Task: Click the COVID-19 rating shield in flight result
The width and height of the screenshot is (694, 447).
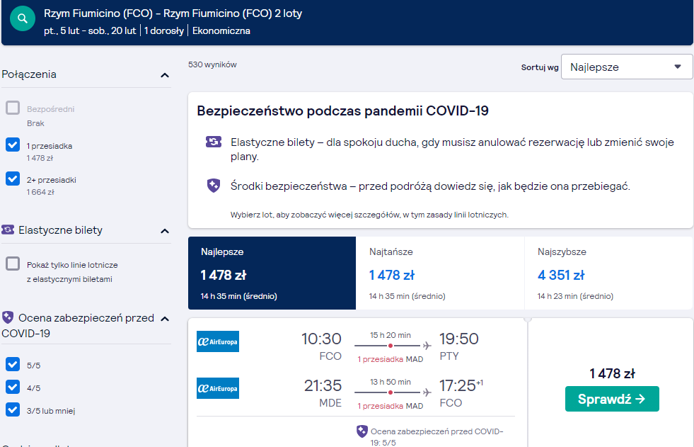Action: click(x=362, y=431)
